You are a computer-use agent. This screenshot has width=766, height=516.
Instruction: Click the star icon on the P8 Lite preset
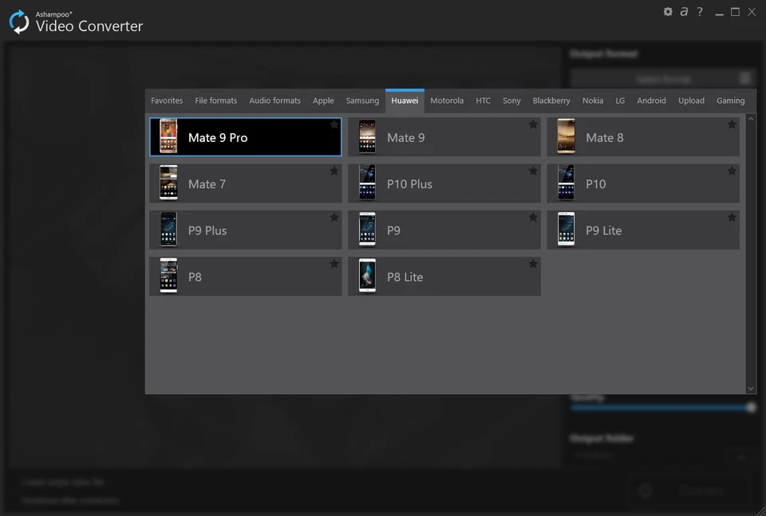(x=532, y=262)
